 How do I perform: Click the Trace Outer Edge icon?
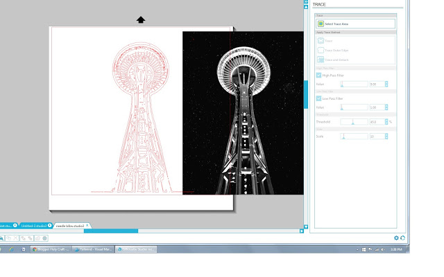pyautogui.click(x=321, y=51)
